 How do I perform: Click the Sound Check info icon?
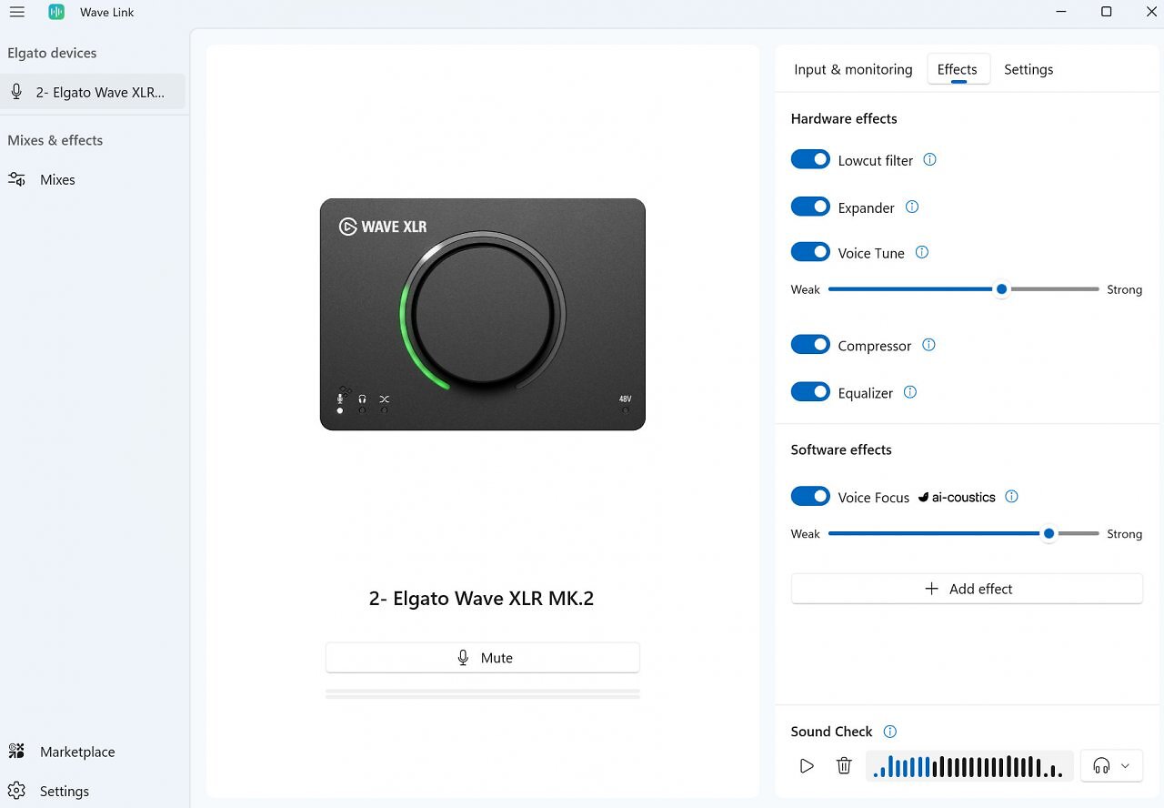tap(890, 732)
